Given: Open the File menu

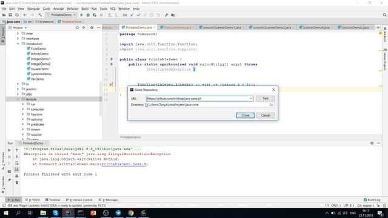Looking at the screenshot, I should 4,8.
